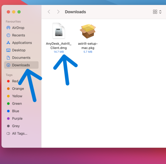The width and height of the screenshot is (166, 164).
Task: Open view options up-down chevron
Action: (x=160, y=12)
